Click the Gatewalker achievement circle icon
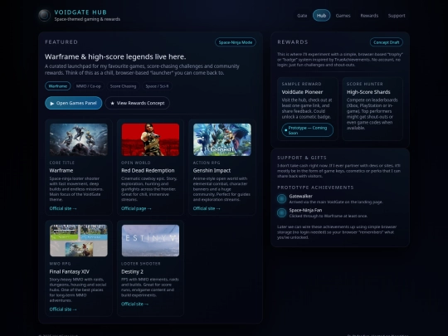 click(281, 199)
